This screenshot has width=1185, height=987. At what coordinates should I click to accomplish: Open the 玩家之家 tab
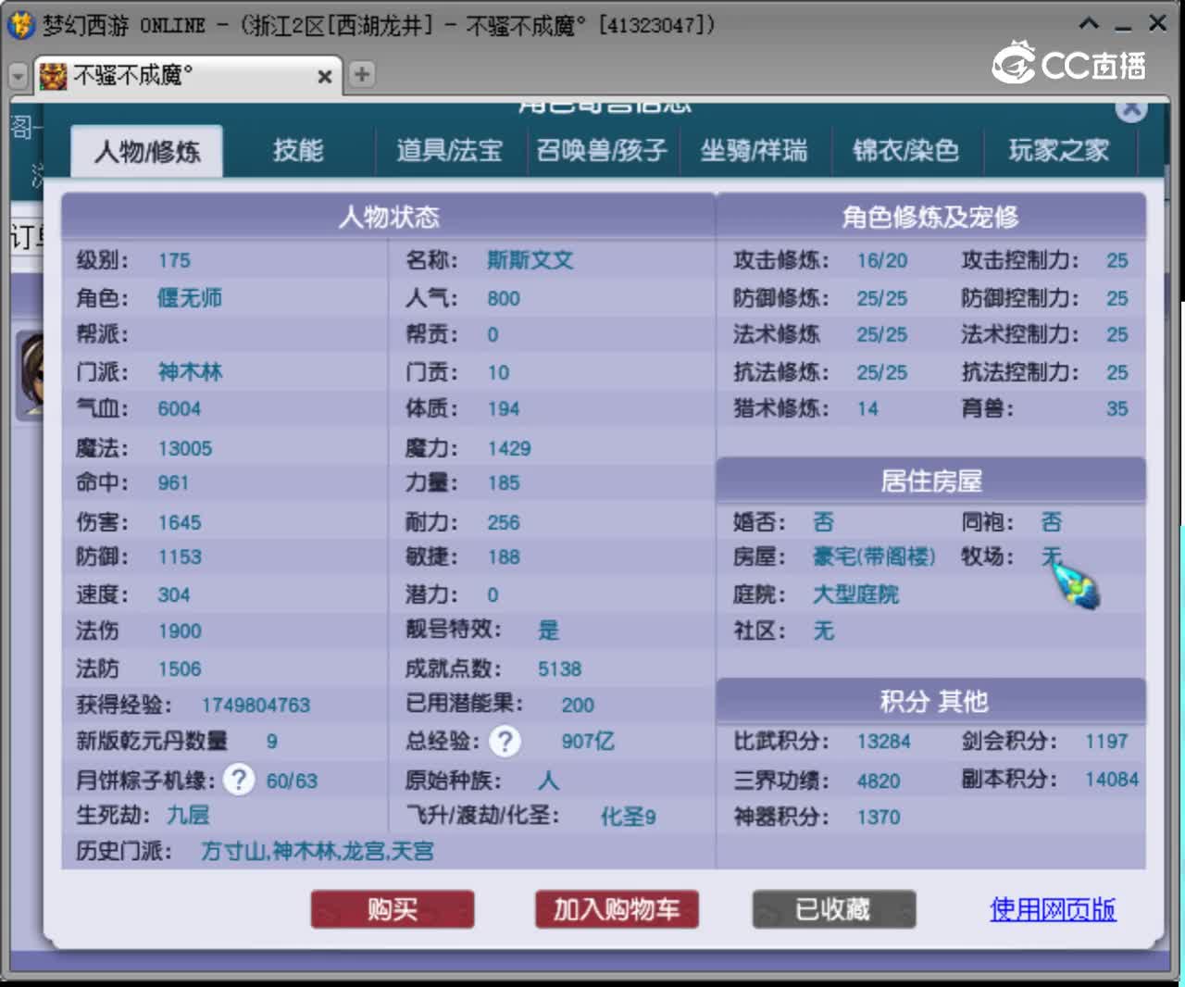1058,150
